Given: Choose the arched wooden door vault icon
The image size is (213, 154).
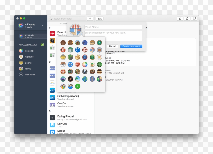Looking at the screenshot, I should pos(70,43).
